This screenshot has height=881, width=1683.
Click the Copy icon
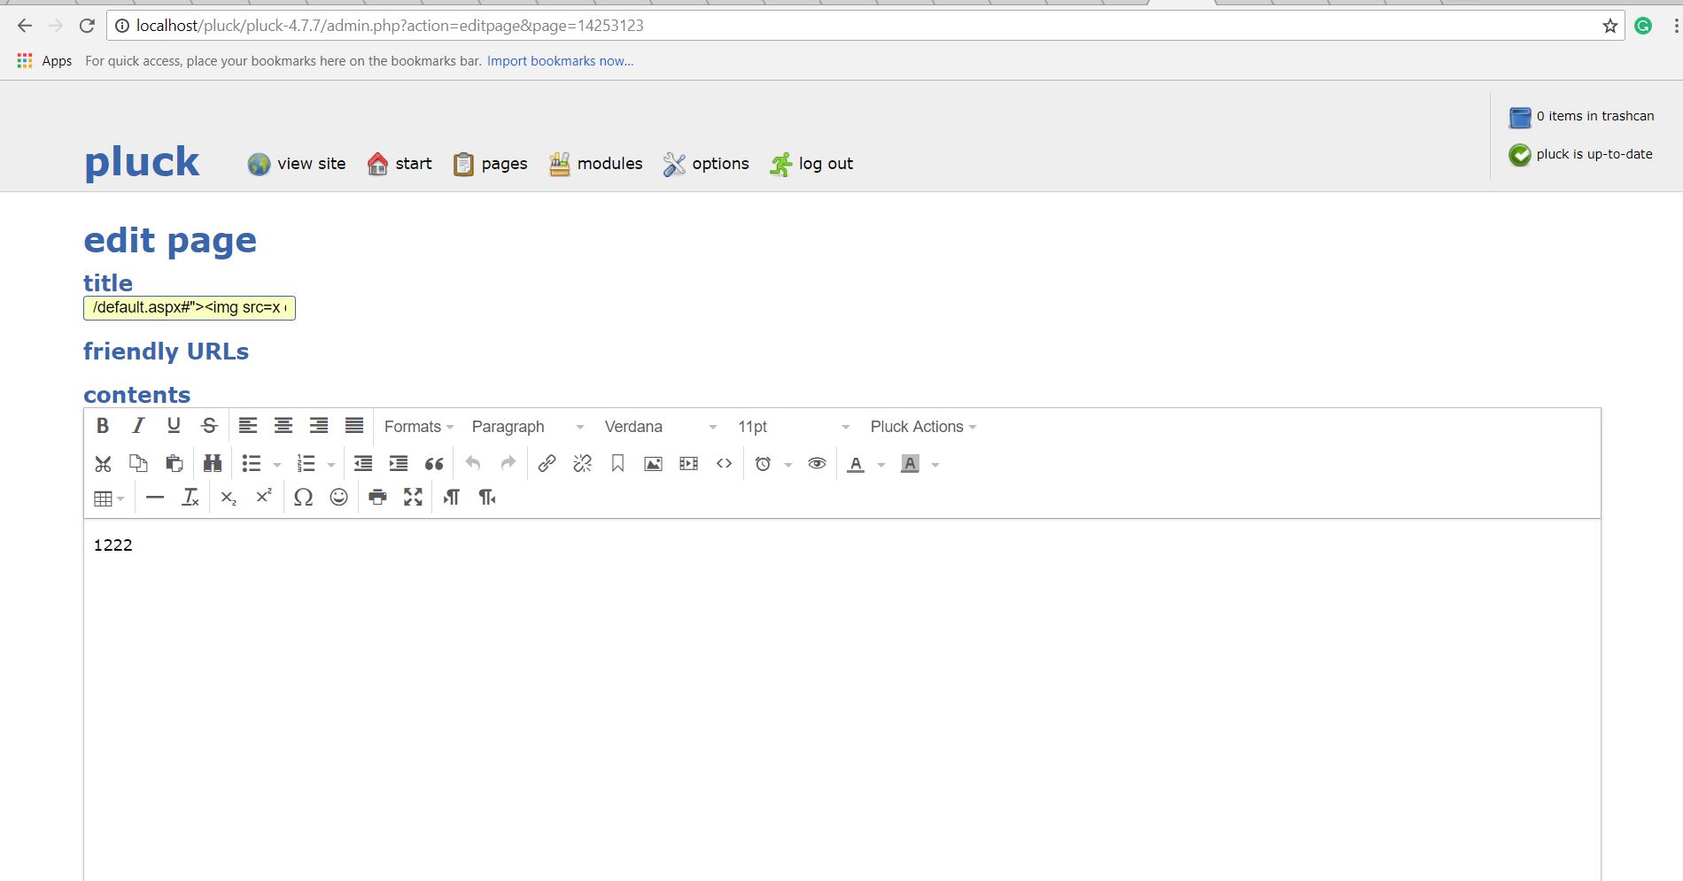(138, 463)
